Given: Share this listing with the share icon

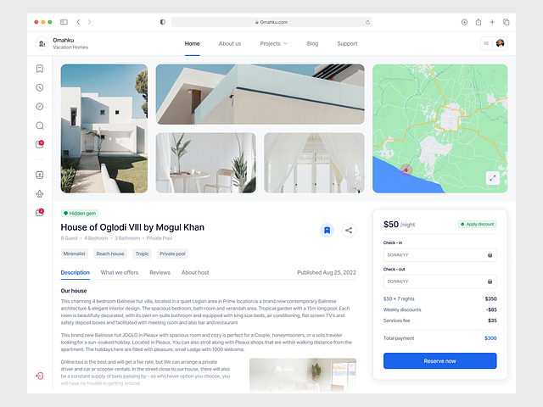Looking at the screenshot, I should (x=348, y=230).
